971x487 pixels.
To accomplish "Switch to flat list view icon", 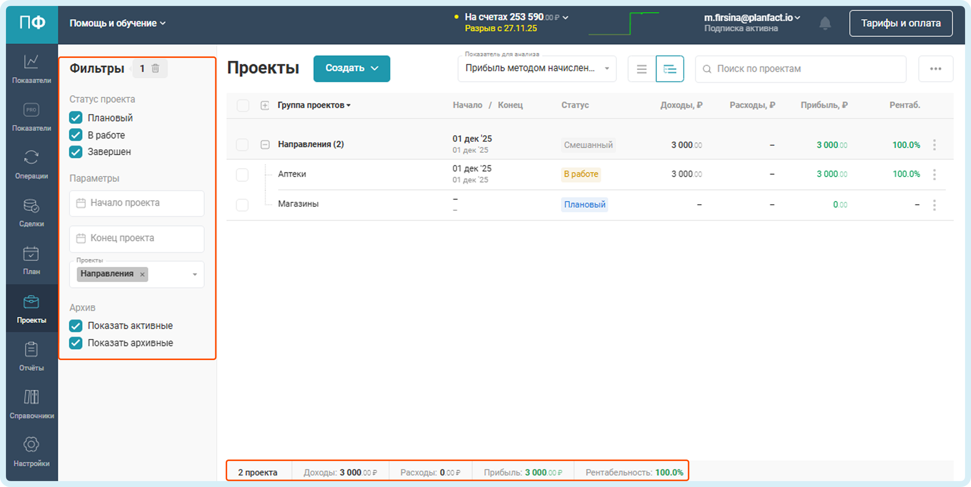I will pyautogui.click(x=641, y=69).
